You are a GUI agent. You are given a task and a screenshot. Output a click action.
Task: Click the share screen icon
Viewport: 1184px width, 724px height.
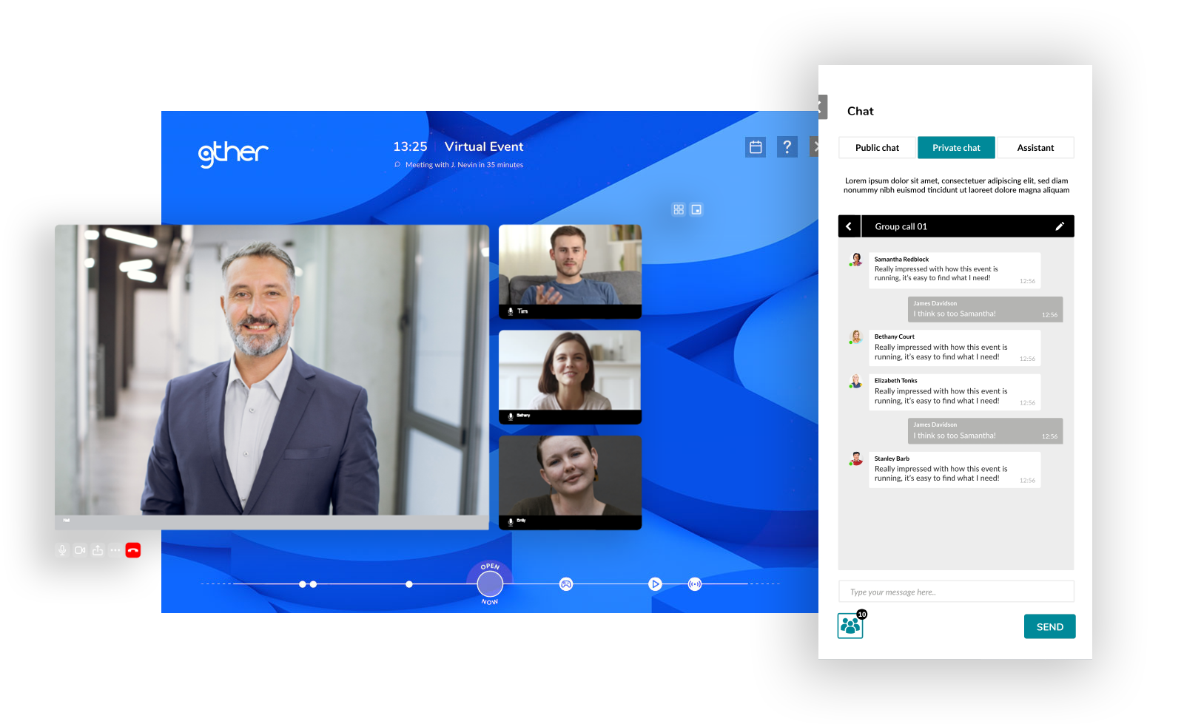click(98, 550)
